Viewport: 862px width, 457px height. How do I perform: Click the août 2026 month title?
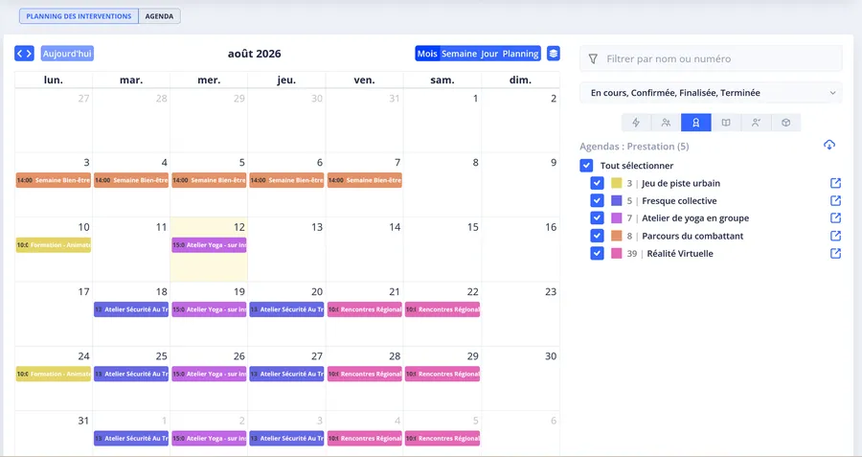coord(254,54)
